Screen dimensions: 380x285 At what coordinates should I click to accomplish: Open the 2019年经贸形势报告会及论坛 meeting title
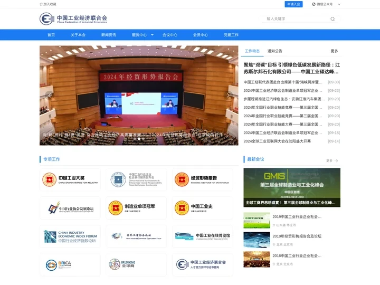297,236
